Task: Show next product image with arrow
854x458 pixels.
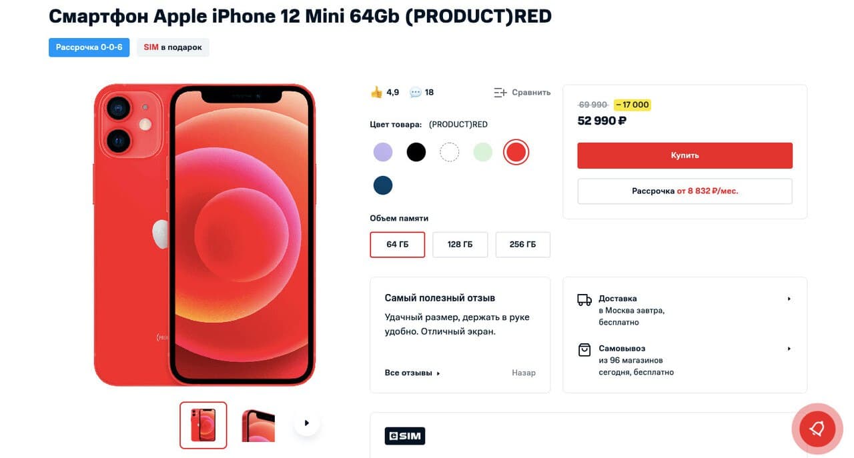Action: 307,423
